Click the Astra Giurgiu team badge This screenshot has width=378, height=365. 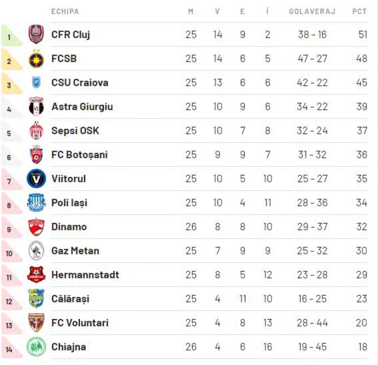click(x=36, y=107)
